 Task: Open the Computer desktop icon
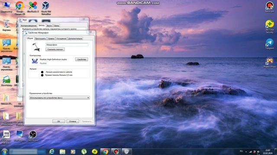(x=6, y=7)
